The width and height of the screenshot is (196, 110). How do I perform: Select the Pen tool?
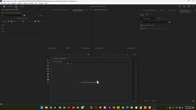coord(48,74)
